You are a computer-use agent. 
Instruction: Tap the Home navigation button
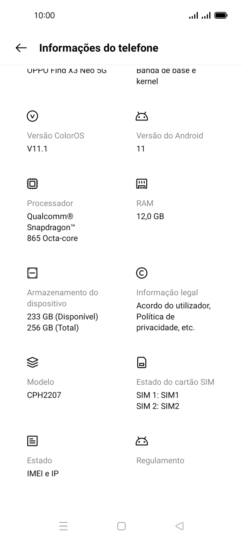point(121,526)
